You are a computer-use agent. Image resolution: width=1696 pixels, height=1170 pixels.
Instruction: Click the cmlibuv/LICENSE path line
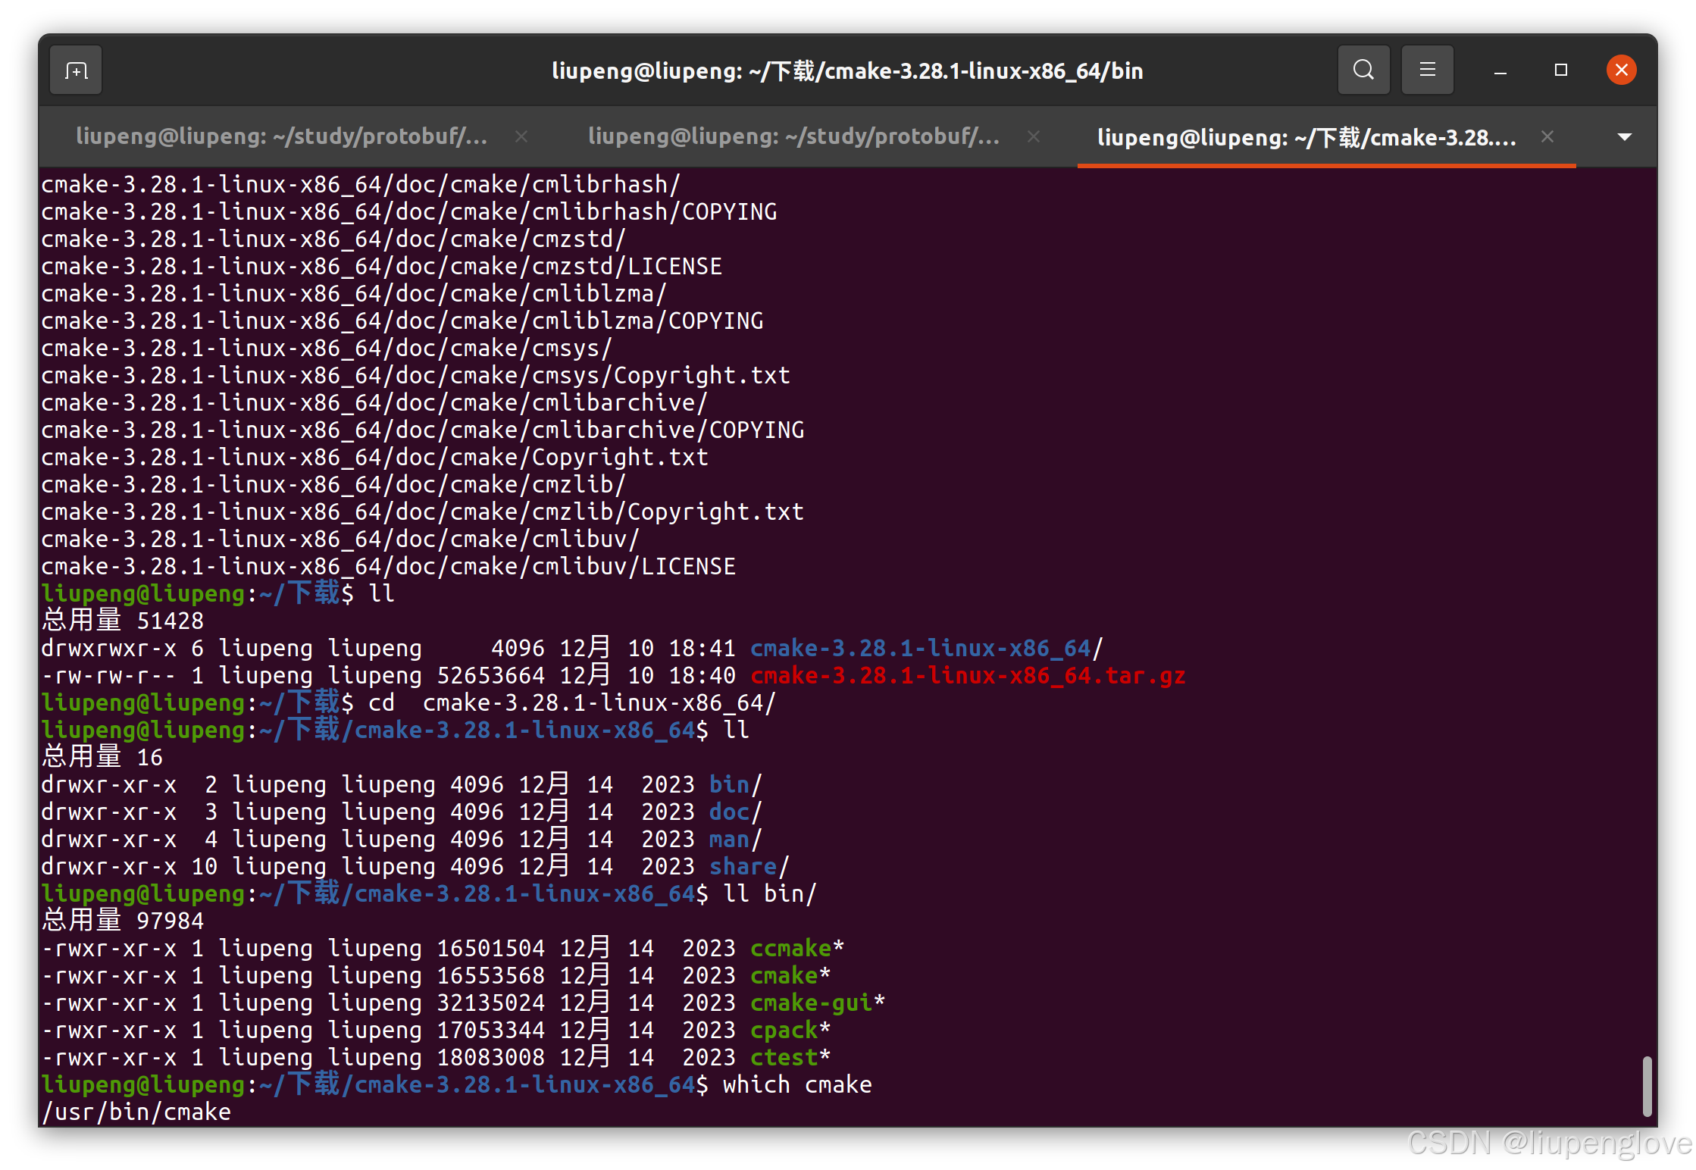pyautogui.click(x=389, y=566)
